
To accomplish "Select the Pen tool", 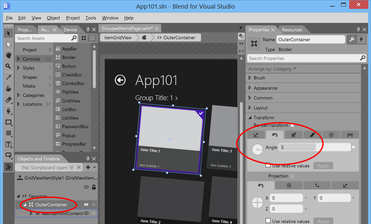I will [9, 111].
